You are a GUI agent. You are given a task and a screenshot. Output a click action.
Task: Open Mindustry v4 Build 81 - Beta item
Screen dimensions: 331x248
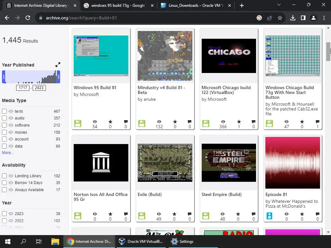tap(161, 90)
